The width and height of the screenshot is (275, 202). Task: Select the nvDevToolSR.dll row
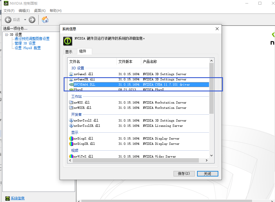[x=139, y=126]
